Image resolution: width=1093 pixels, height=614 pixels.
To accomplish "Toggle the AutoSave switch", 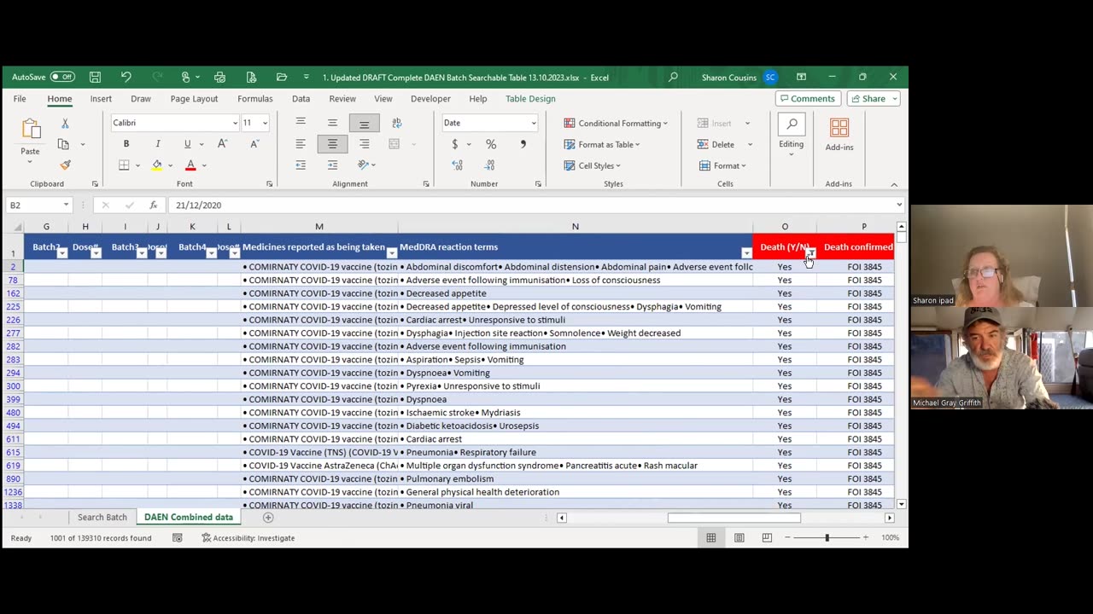I will (62, 77).
